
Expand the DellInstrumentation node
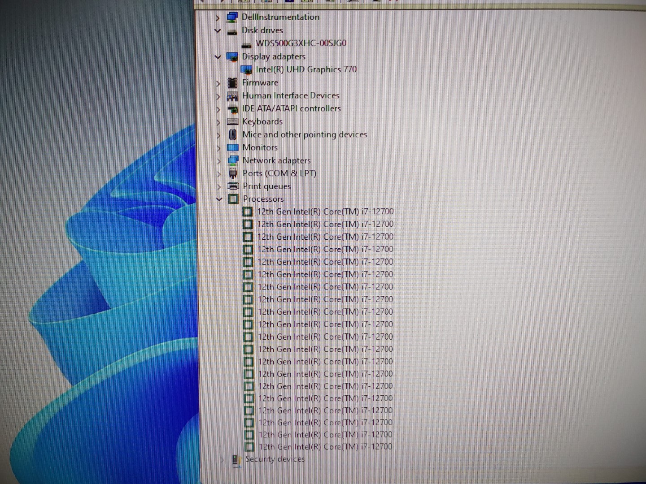218,18
